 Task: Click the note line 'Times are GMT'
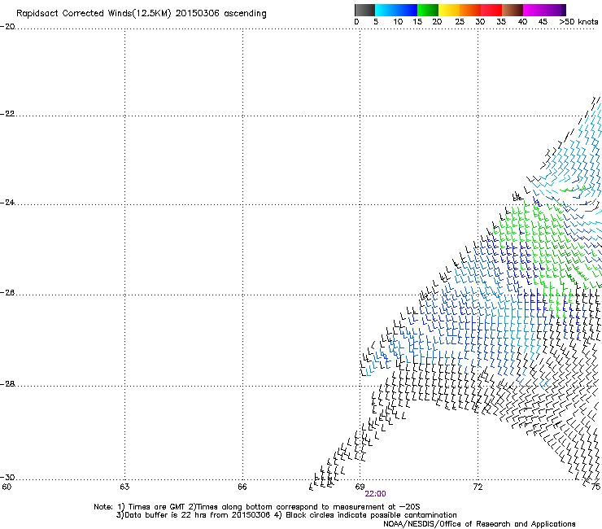pyautogui.click(x=256, y=507)
